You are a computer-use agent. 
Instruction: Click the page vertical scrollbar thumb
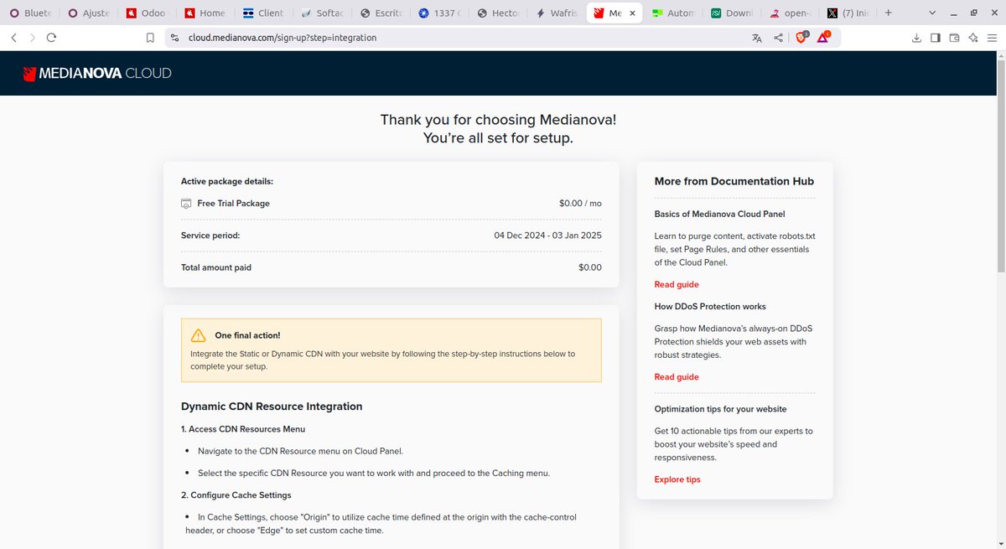[1000, 165]
